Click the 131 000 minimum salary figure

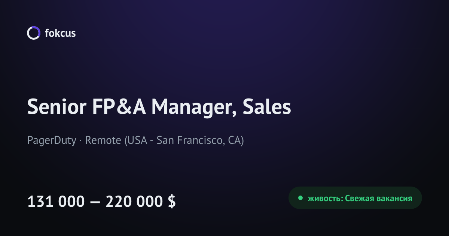coord(56,202)
